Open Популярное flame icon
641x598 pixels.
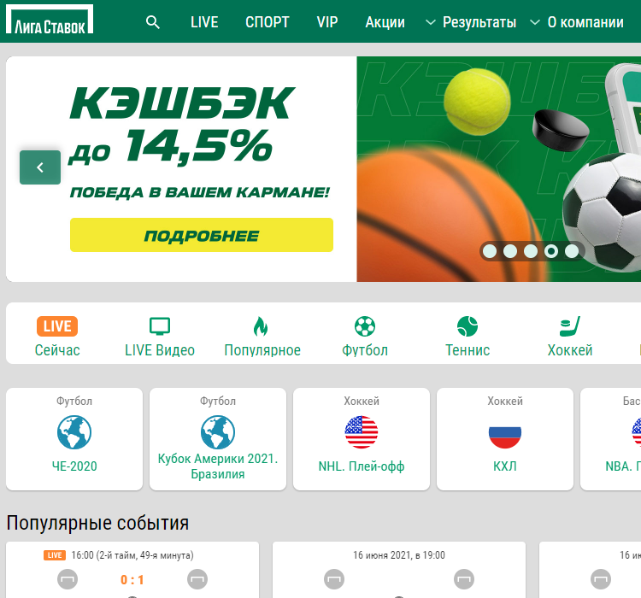click(262, 326)
